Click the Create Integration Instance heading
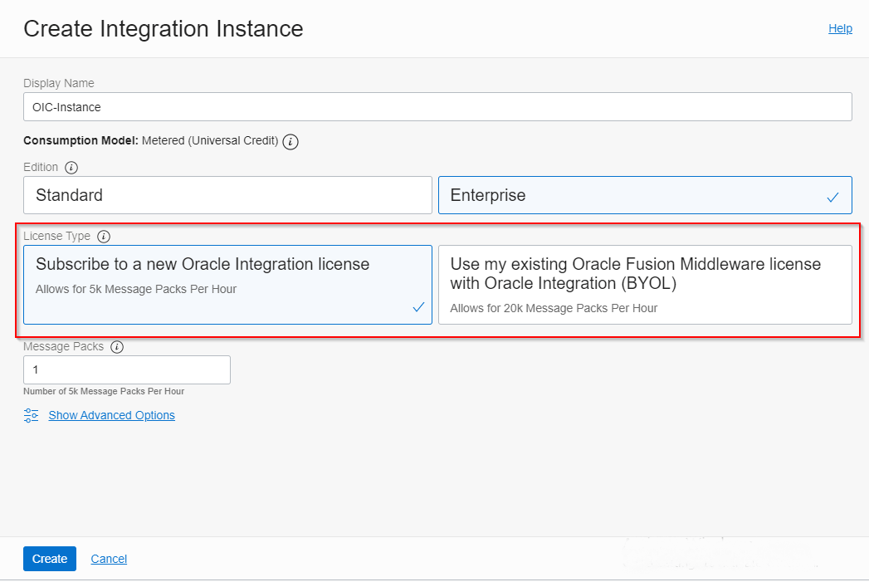This screenshot has height=582, width=869. click(163, 29)
